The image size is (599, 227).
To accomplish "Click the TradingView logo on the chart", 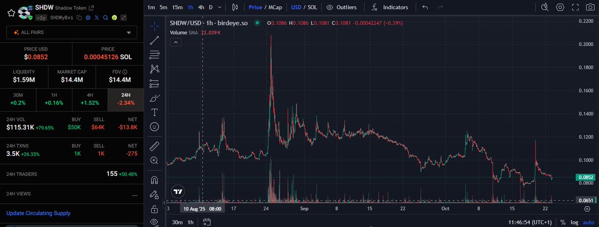I will (177, 191).
